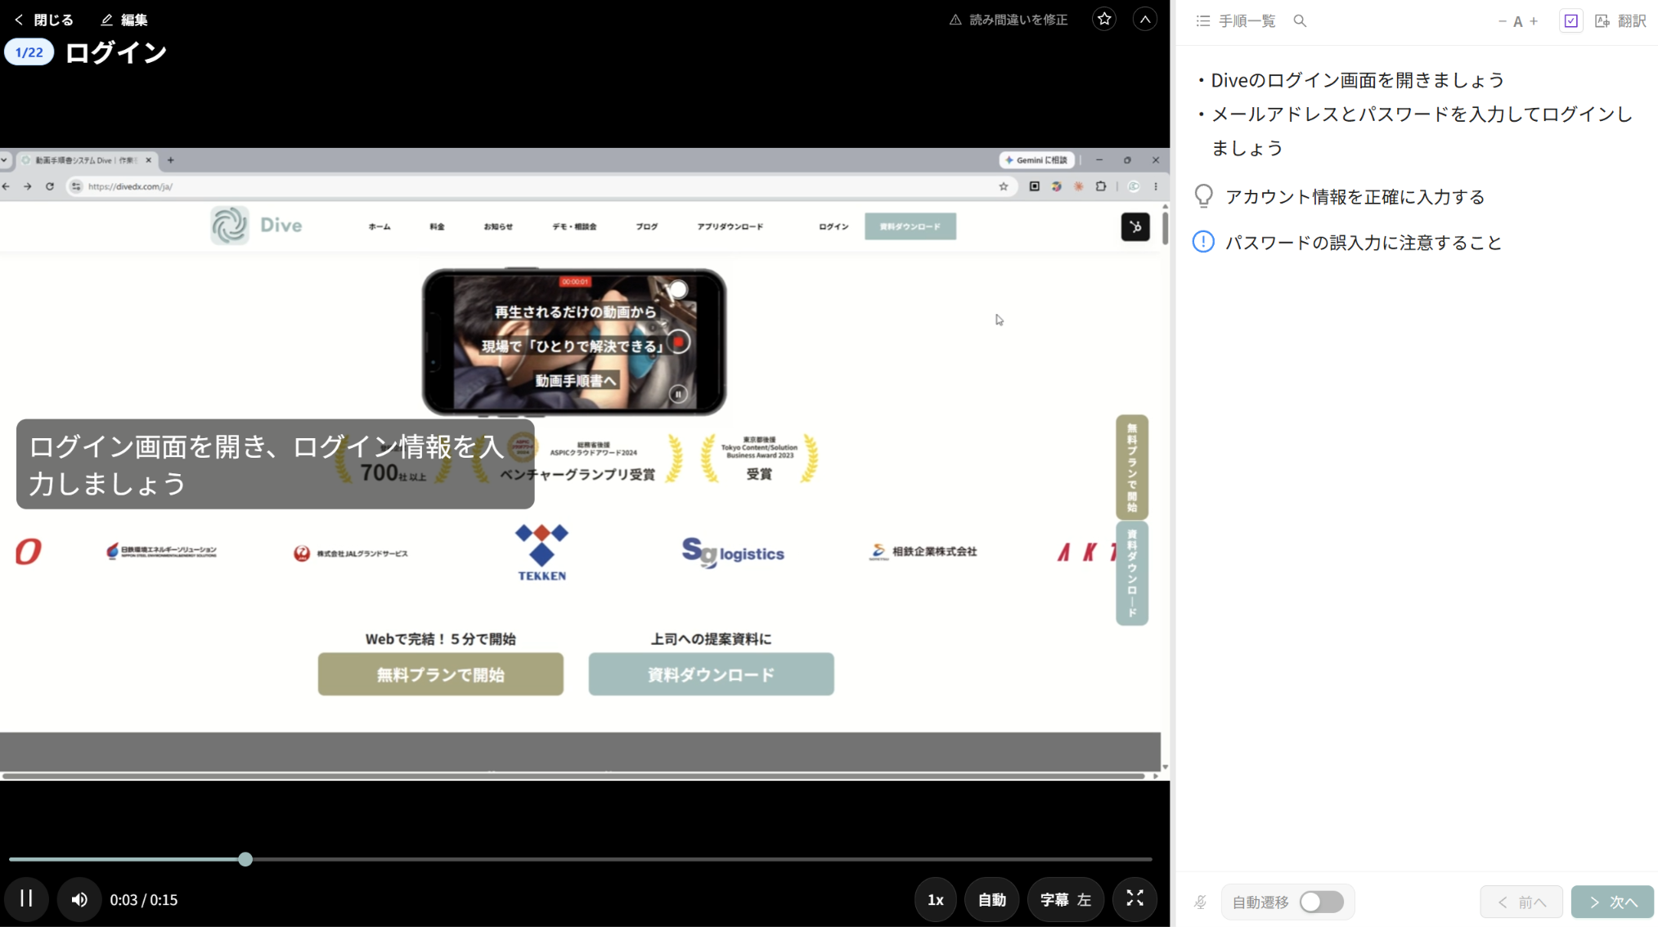Click the Gemini に相談 button in the video
Screen dimensions: 1658x927
pyautogui.click(x=1036, y=160)
